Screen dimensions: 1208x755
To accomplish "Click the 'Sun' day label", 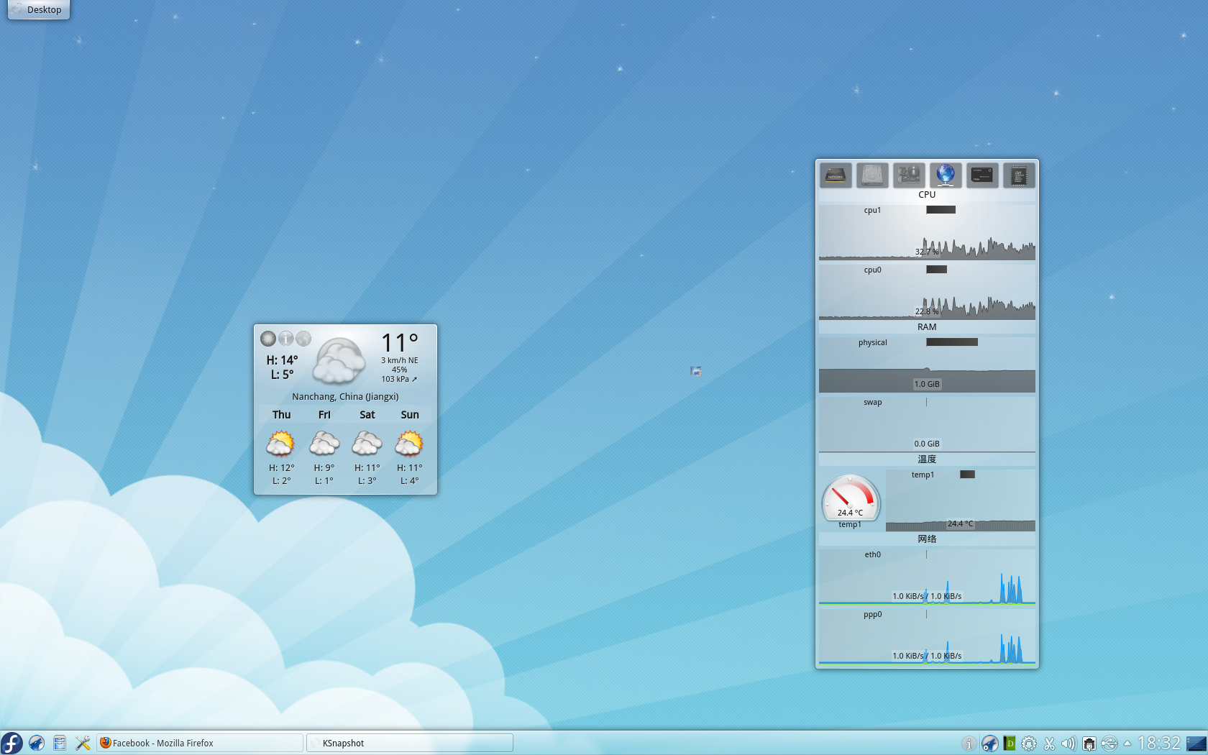I will coord(410,414).
